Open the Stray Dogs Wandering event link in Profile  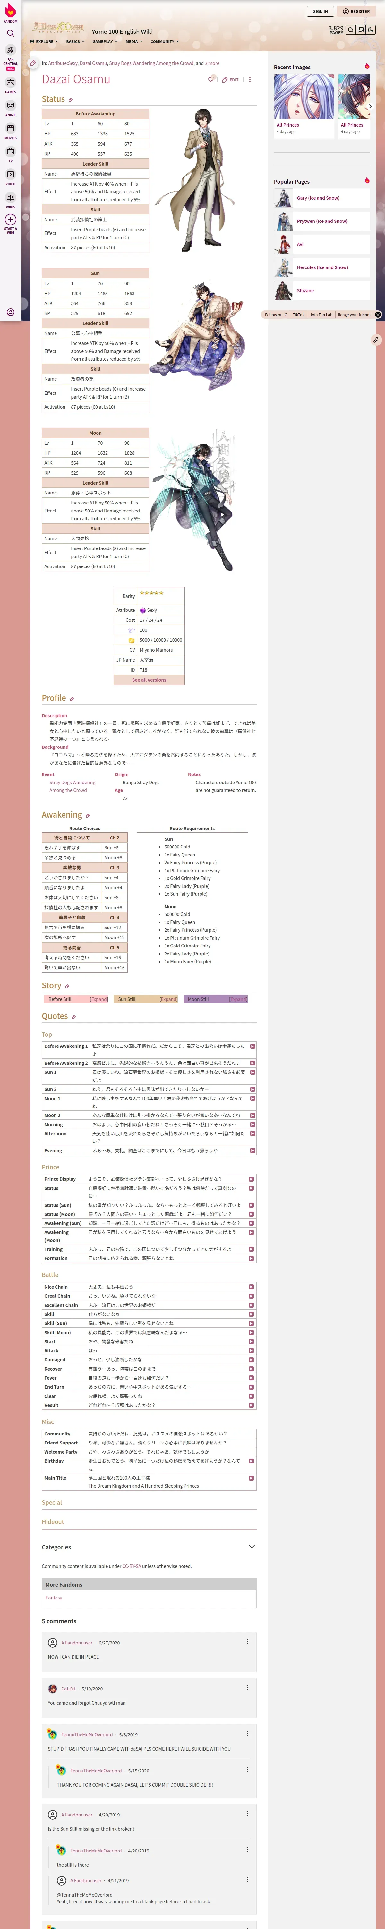73,786
